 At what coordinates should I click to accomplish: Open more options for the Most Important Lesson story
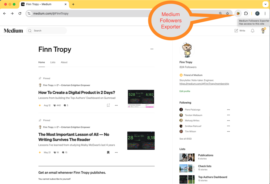[x=116, y=153]
